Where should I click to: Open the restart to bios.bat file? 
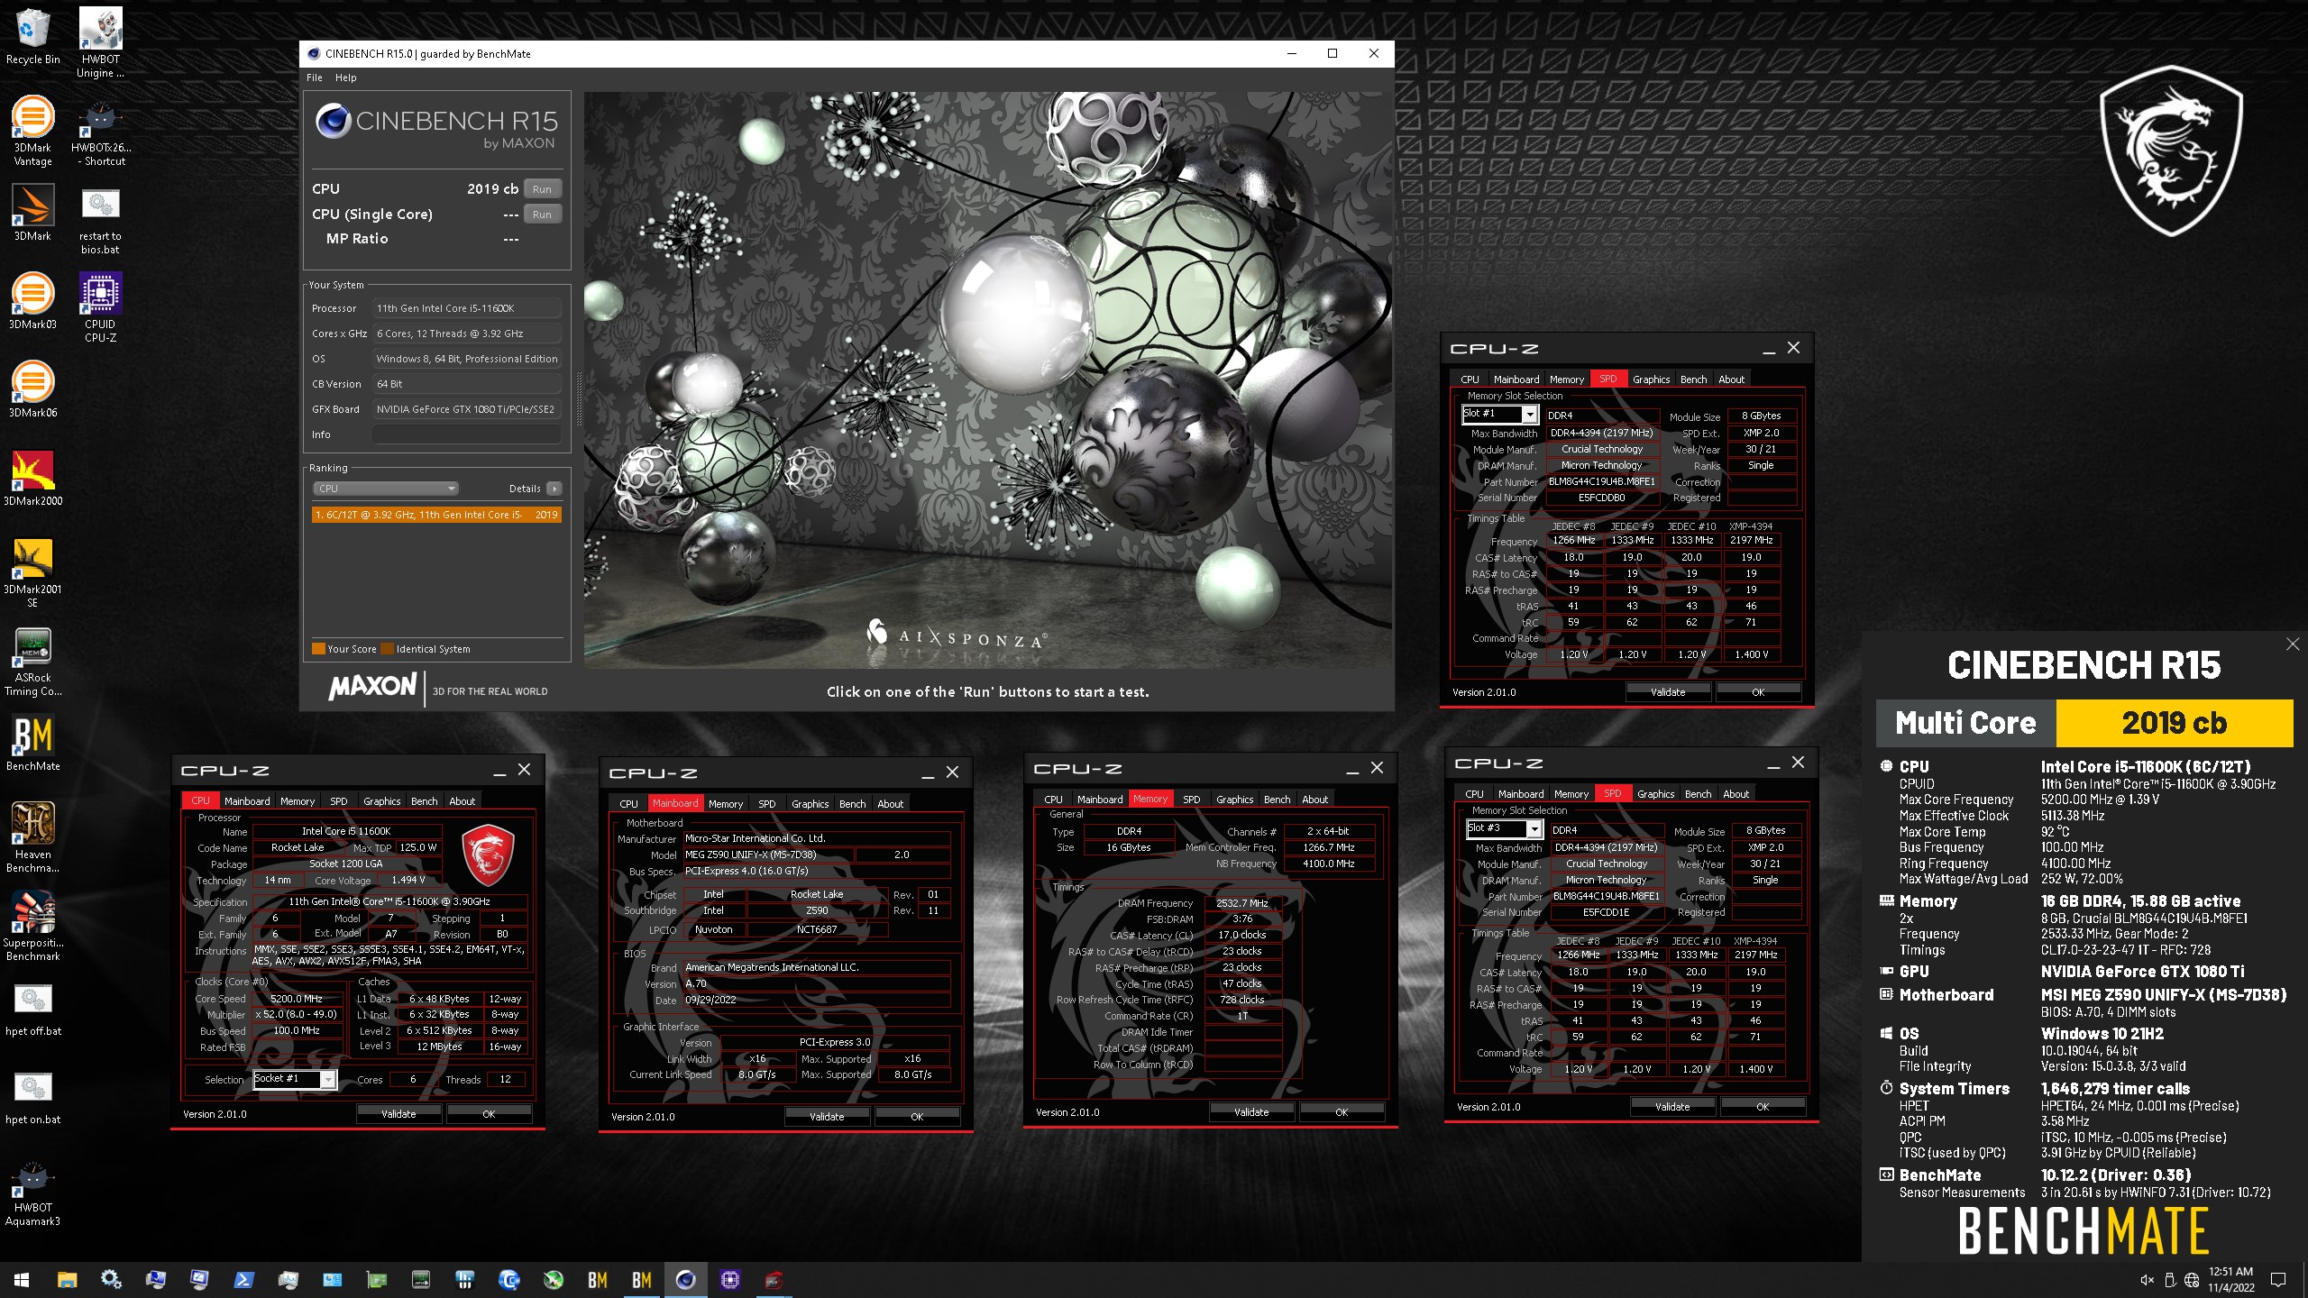[x=100, y=219]
